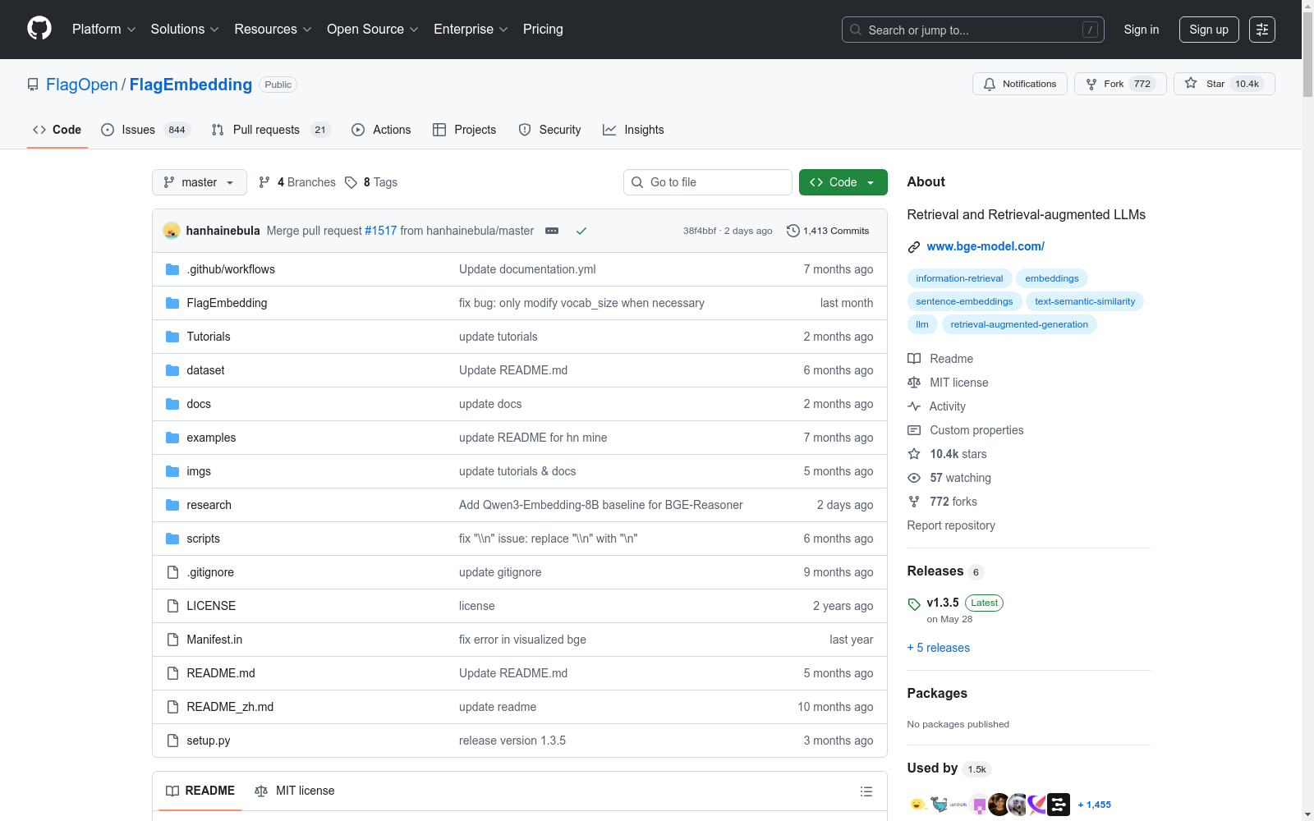Viewport: 1314px width, 821px height.
Task: Click the embeddings topic tag
Action: 1052,278
